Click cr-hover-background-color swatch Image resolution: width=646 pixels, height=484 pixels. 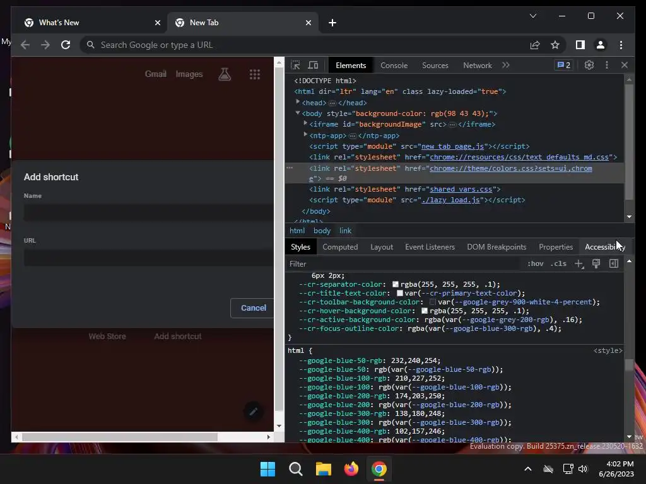(x=425, y=311)
